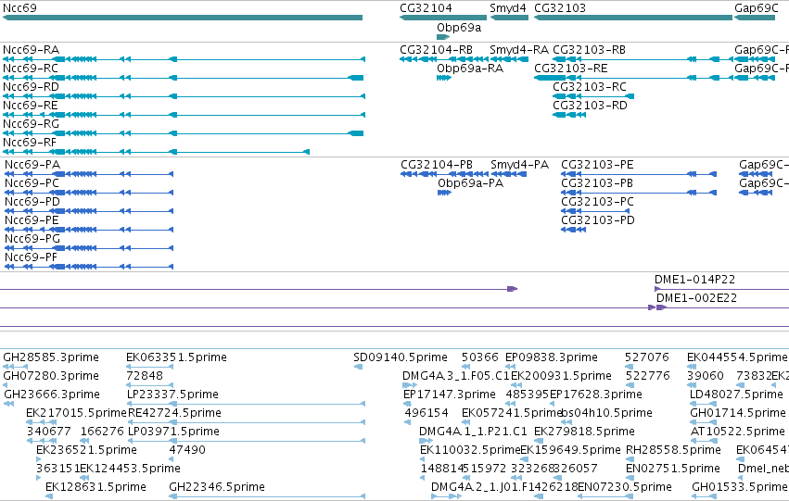Click the CG32103-RE transcript label
The height and width of the screenshot is (501, 789).
pos(570,69)
